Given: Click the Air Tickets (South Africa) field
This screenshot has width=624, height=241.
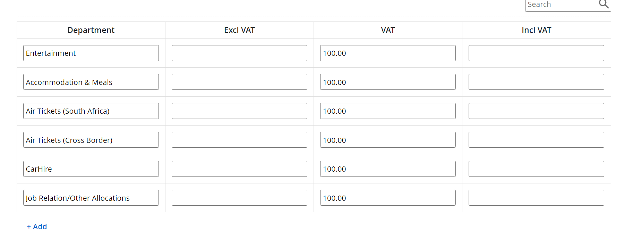Looking at the screenshot, I should point(91,111).
